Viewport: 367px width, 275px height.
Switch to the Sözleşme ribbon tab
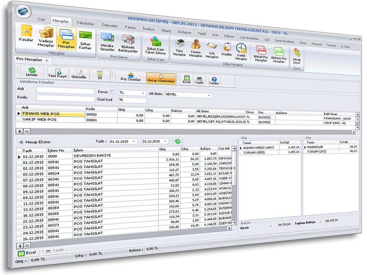click(184, 32)
